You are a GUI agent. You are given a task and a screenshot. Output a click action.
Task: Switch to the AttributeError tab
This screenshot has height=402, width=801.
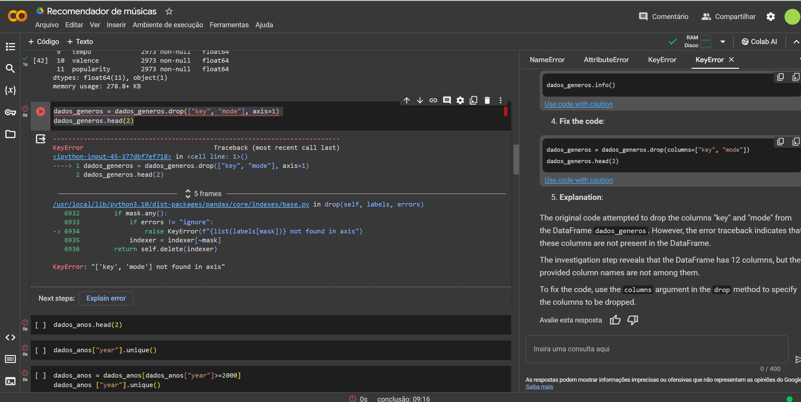coord(606,60)
